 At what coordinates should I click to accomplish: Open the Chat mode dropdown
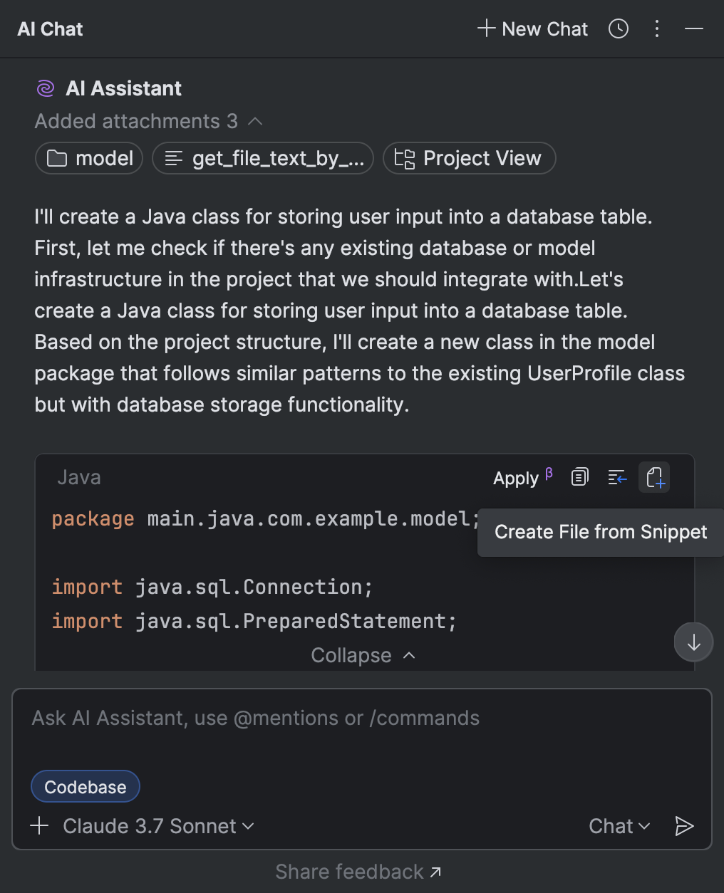click(x=619, y=826)
